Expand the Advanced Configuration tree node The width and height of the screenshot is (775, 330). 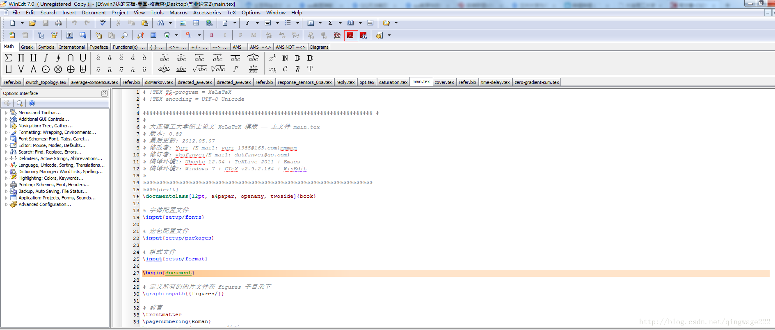coord(6,204)
